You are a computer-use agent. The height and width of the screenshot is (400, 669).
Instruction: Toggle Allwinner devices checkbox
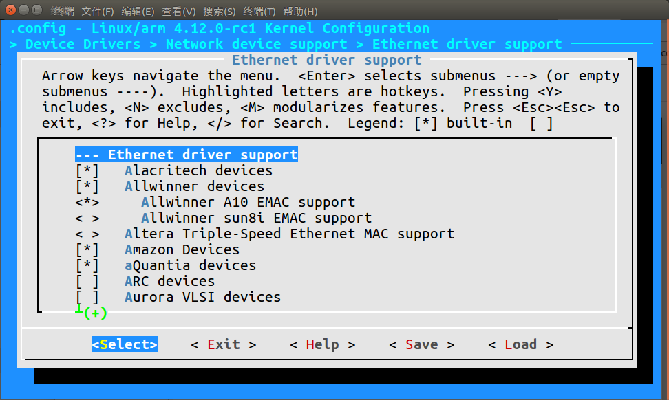pos(87,186)
